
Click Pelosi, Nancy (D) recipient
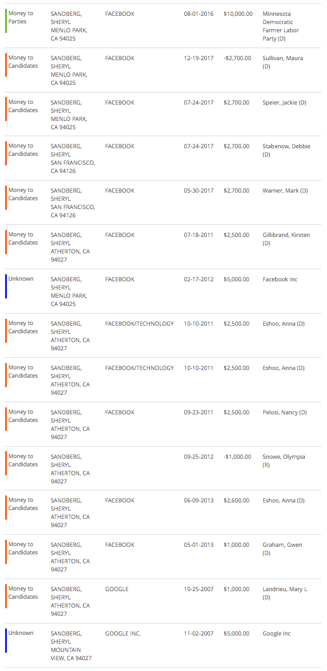pos(285,412)
